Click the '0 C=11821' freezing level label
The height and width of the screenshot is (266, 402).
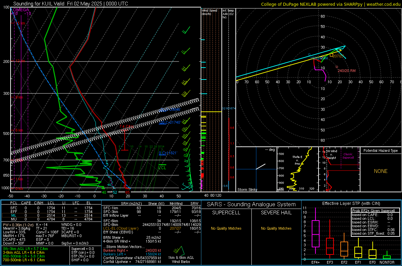click(x=168, y=153)
